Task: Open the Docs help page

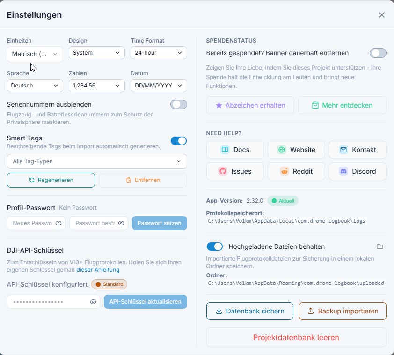Action: tap(235, 150)
